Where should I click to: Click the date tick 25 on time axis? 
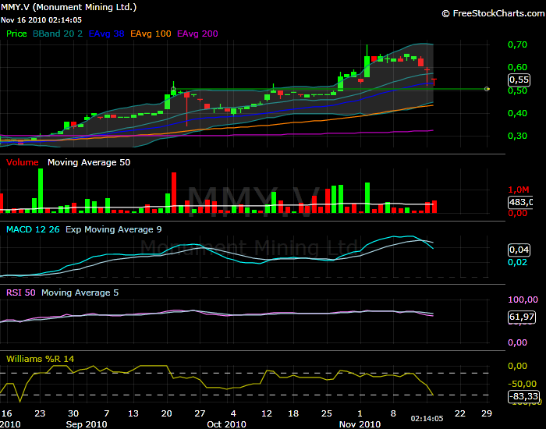[x=326, y=413]
